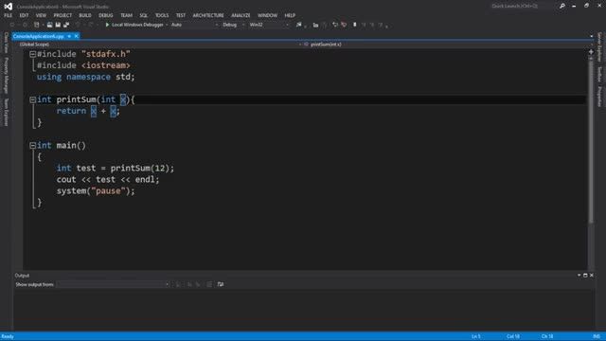Click the highlighted x parameter in printSum

123,99
